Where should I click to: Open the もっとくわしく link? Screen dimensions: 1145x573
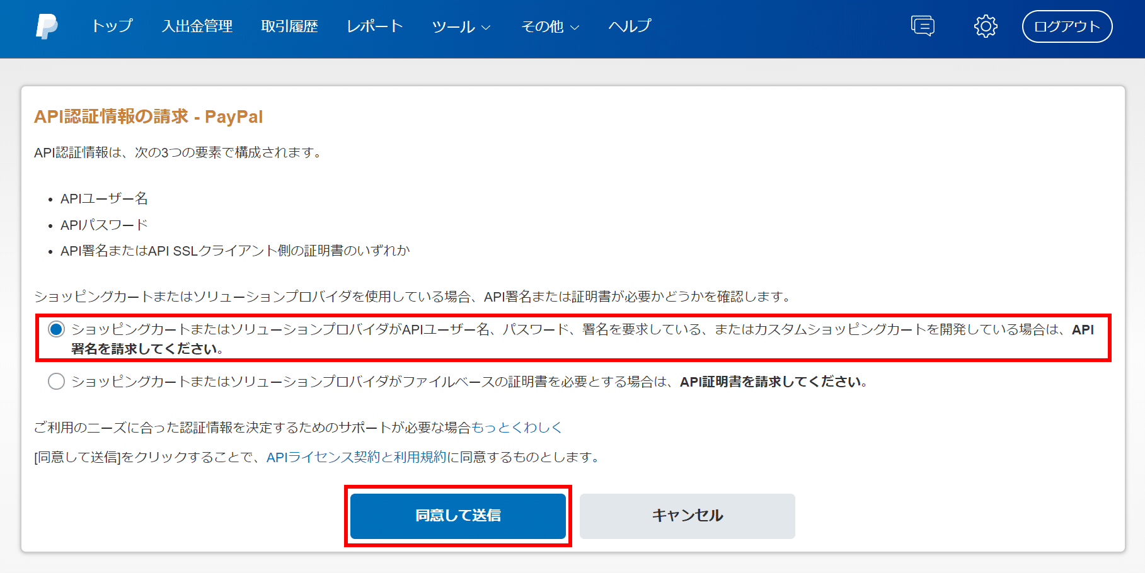[x=518, y=427]
